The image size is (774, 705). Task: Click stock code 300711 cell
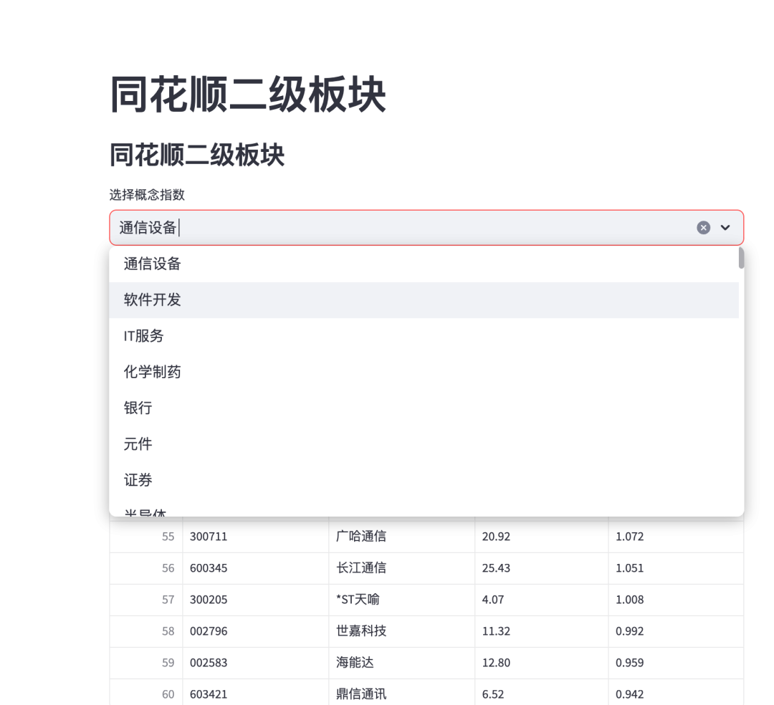point(256,537)
